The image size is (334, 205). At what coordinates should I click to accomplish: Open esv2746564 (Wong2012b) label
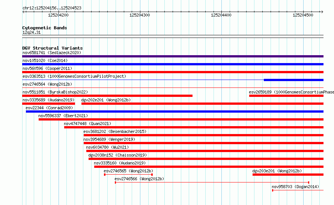47,84
